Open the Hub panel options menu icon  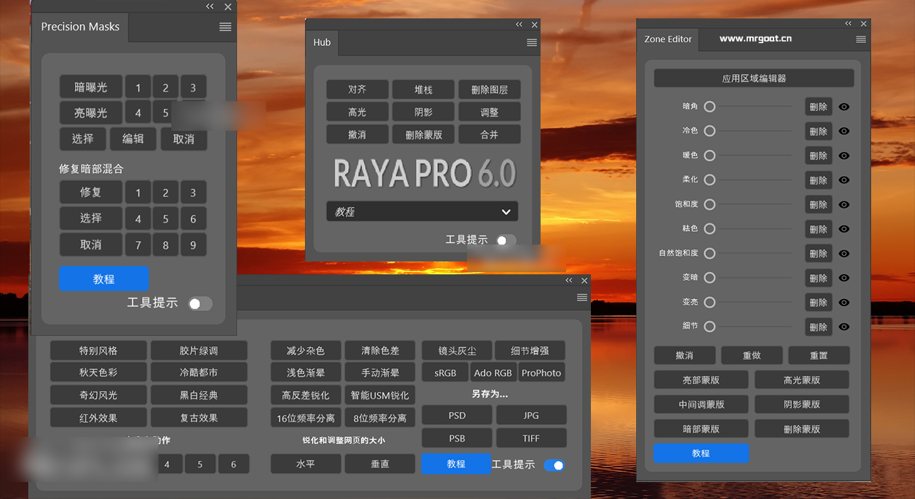click(532, 42)
